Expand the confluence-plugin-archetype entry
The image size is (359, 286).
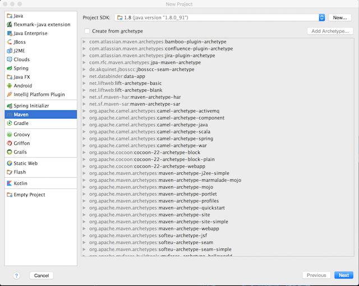click(x=84, y=48)
